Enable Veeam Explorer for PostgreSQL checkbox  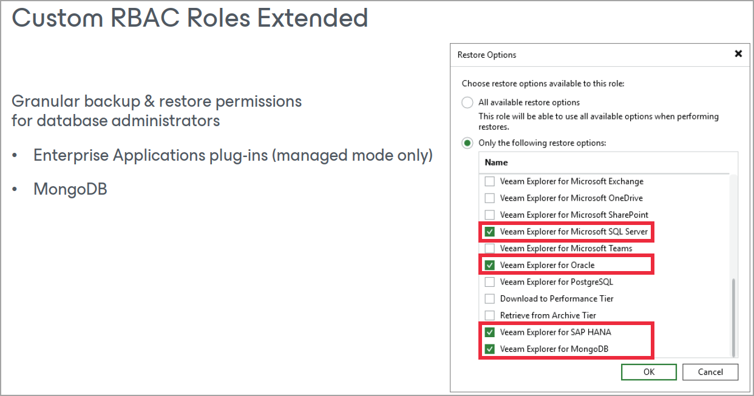490,282
